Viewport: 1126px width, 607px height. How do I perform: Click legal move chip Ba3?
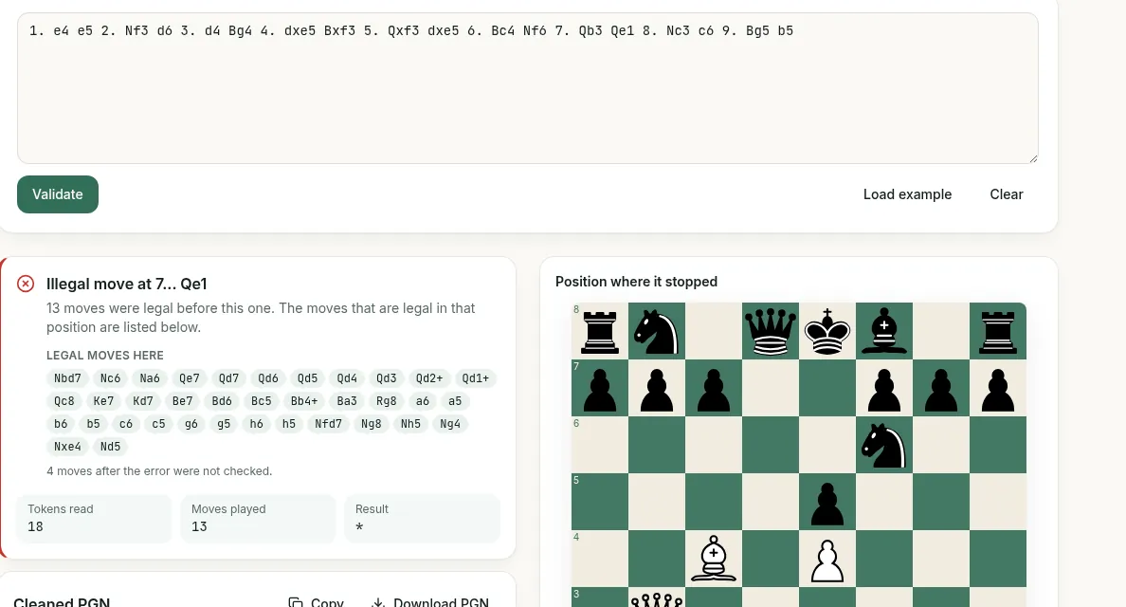pos(347,401)
